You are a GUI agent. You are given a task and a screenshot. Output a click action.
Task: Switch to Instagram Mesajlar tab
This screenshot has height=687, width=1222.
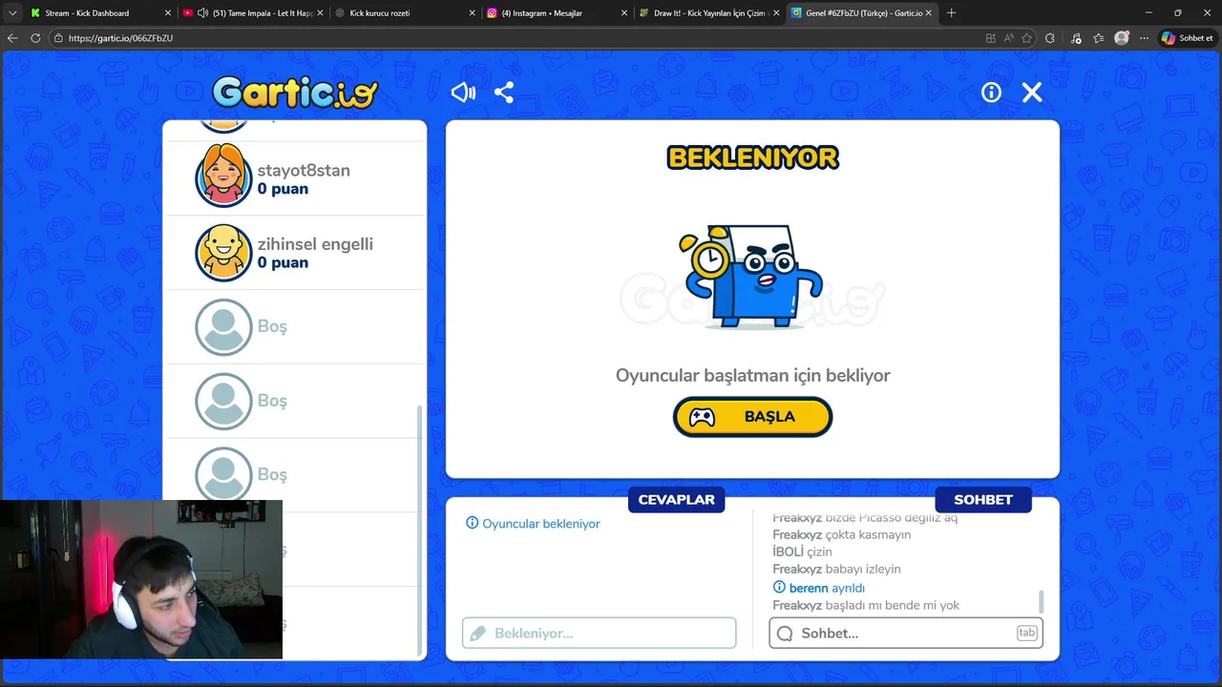[x=556, y=12]
